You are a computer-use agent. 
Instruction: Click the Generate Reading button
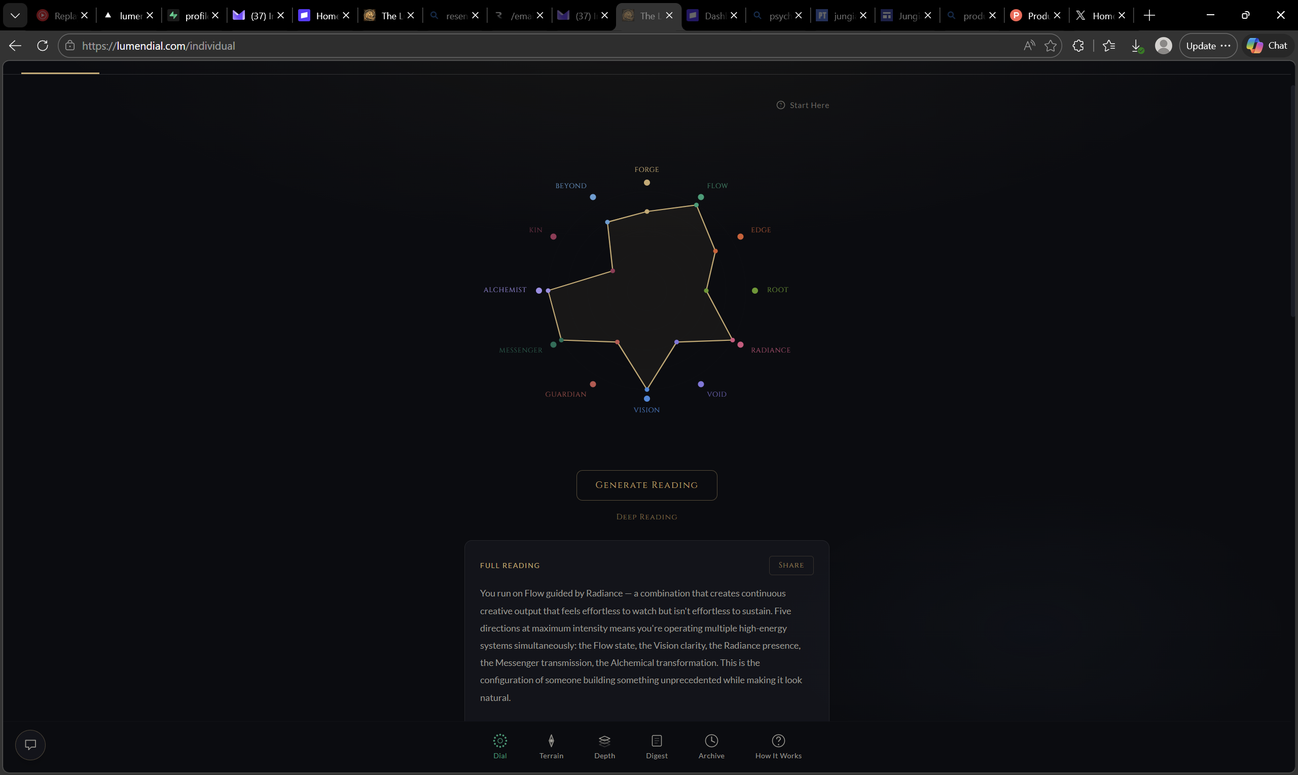(x=646, y=485)
